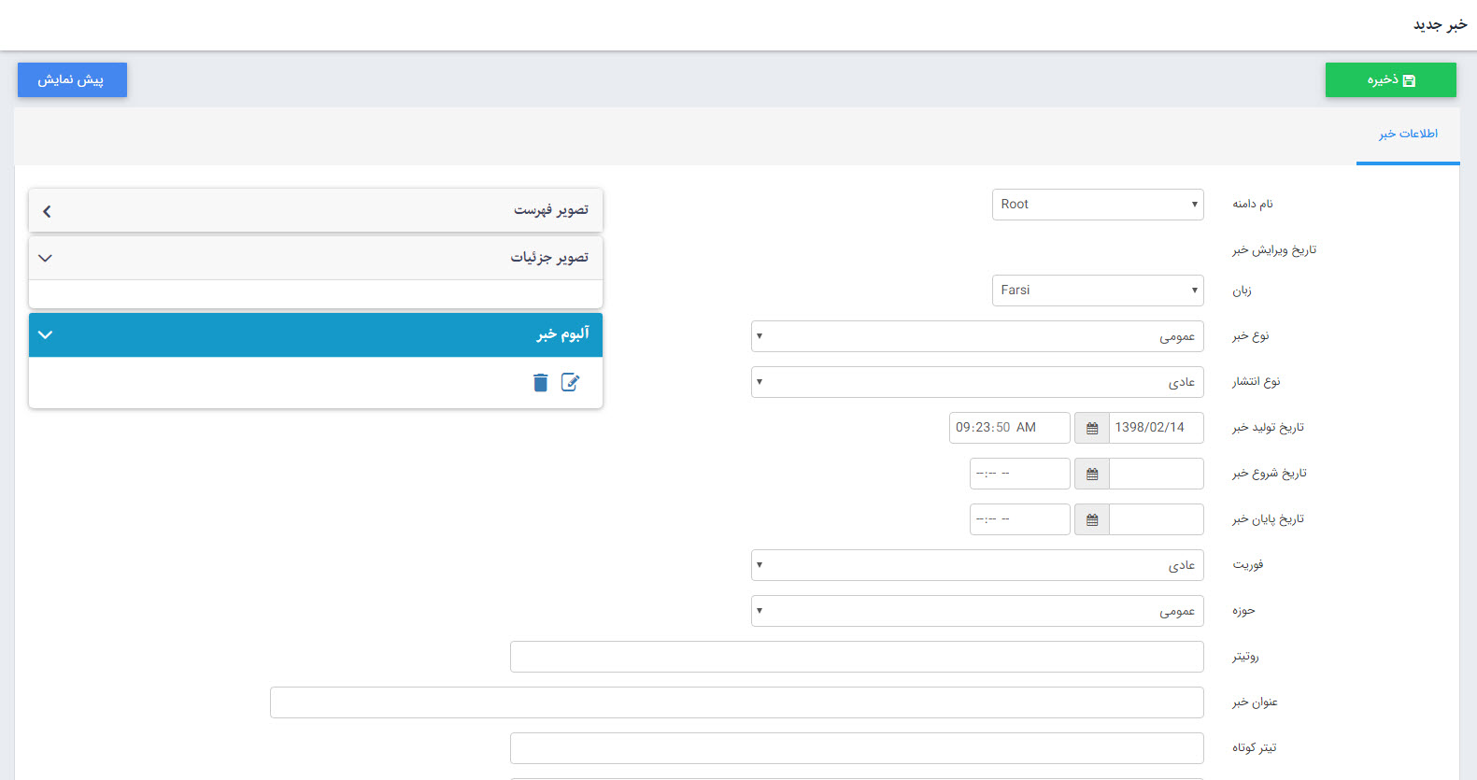Open the نوع خبر dropdown

pos(976,336)
